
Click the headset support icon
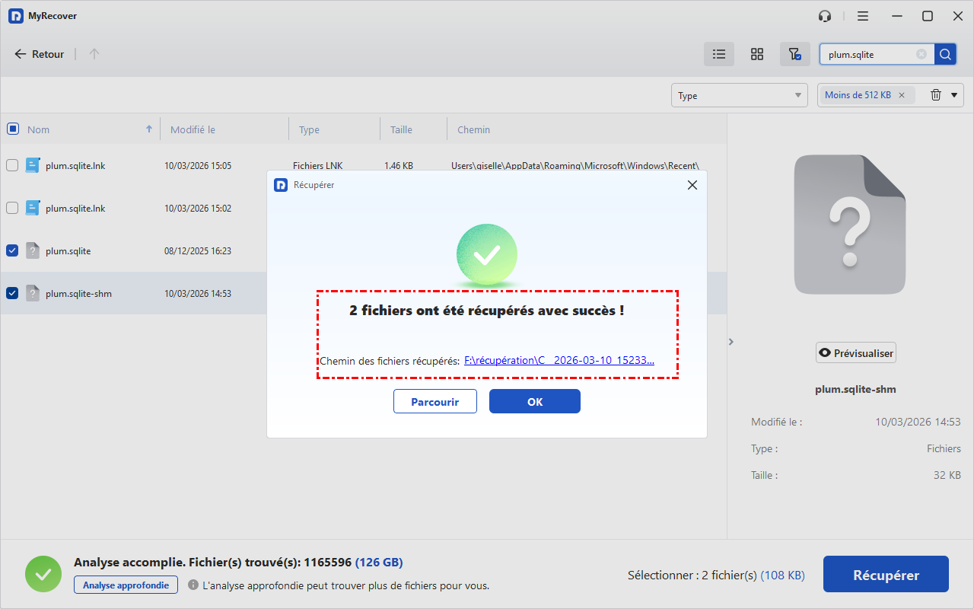(825, 16)
